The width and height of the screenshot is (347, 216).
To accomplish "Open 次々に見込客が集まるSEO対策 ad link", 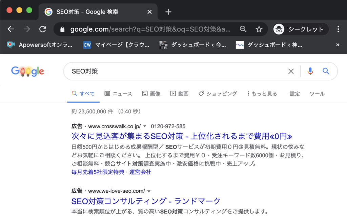I will (x=182, y=136).
